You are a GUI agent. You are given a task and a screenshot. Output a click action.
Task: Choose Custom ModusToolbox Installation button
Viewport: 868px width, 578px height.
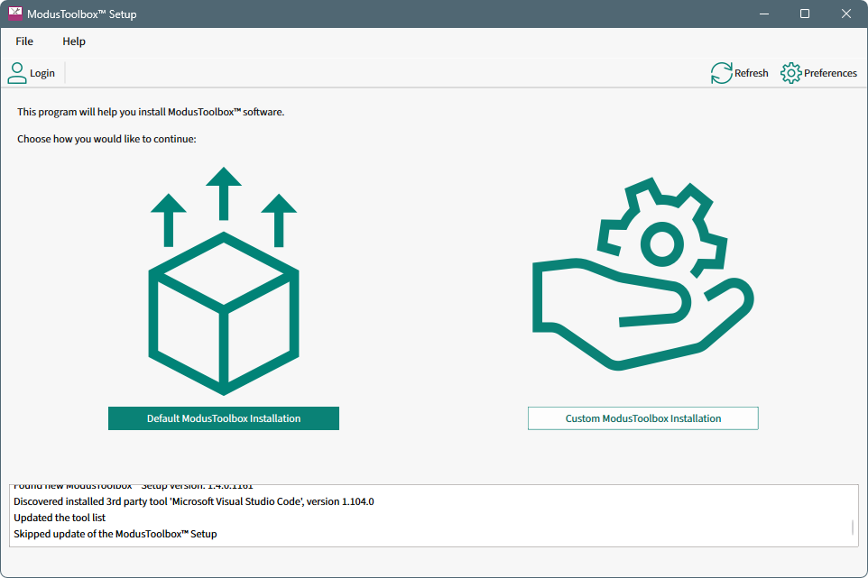[x=642, y=418]
